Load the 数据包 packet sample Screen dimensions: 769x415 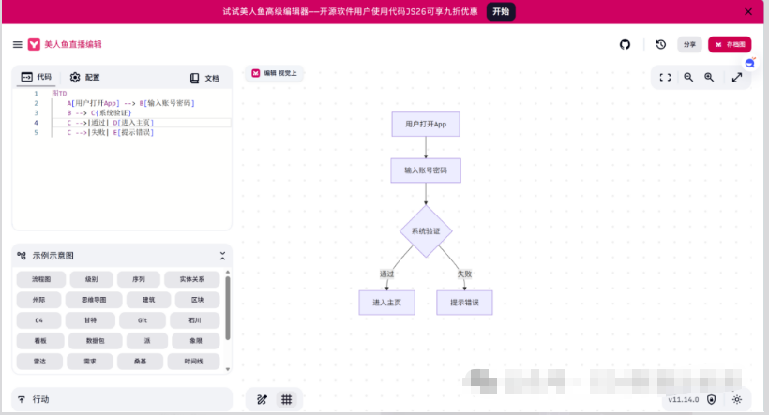pos(95,341)
